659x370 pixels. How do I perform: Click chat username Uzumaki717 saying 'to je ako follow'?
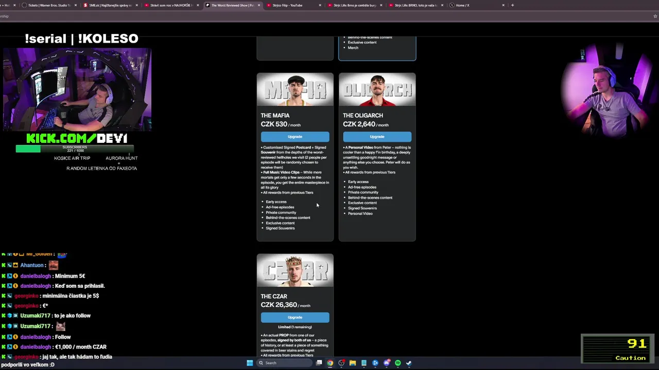point(35,316)
